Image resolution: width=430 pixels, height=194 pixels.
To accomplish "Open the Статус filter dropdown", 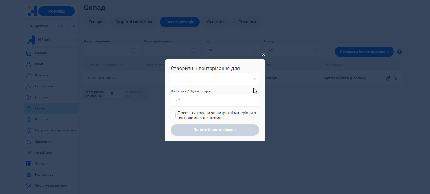I will click(x=292, y=50).
